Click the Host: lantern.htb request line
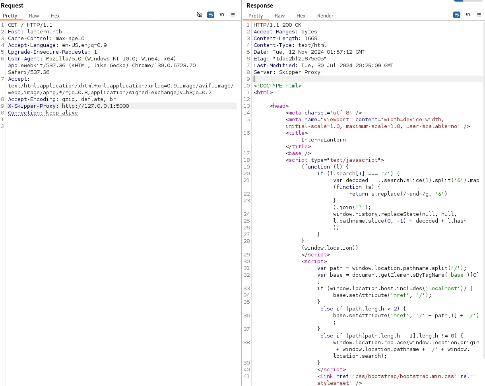 coord(35,32)
